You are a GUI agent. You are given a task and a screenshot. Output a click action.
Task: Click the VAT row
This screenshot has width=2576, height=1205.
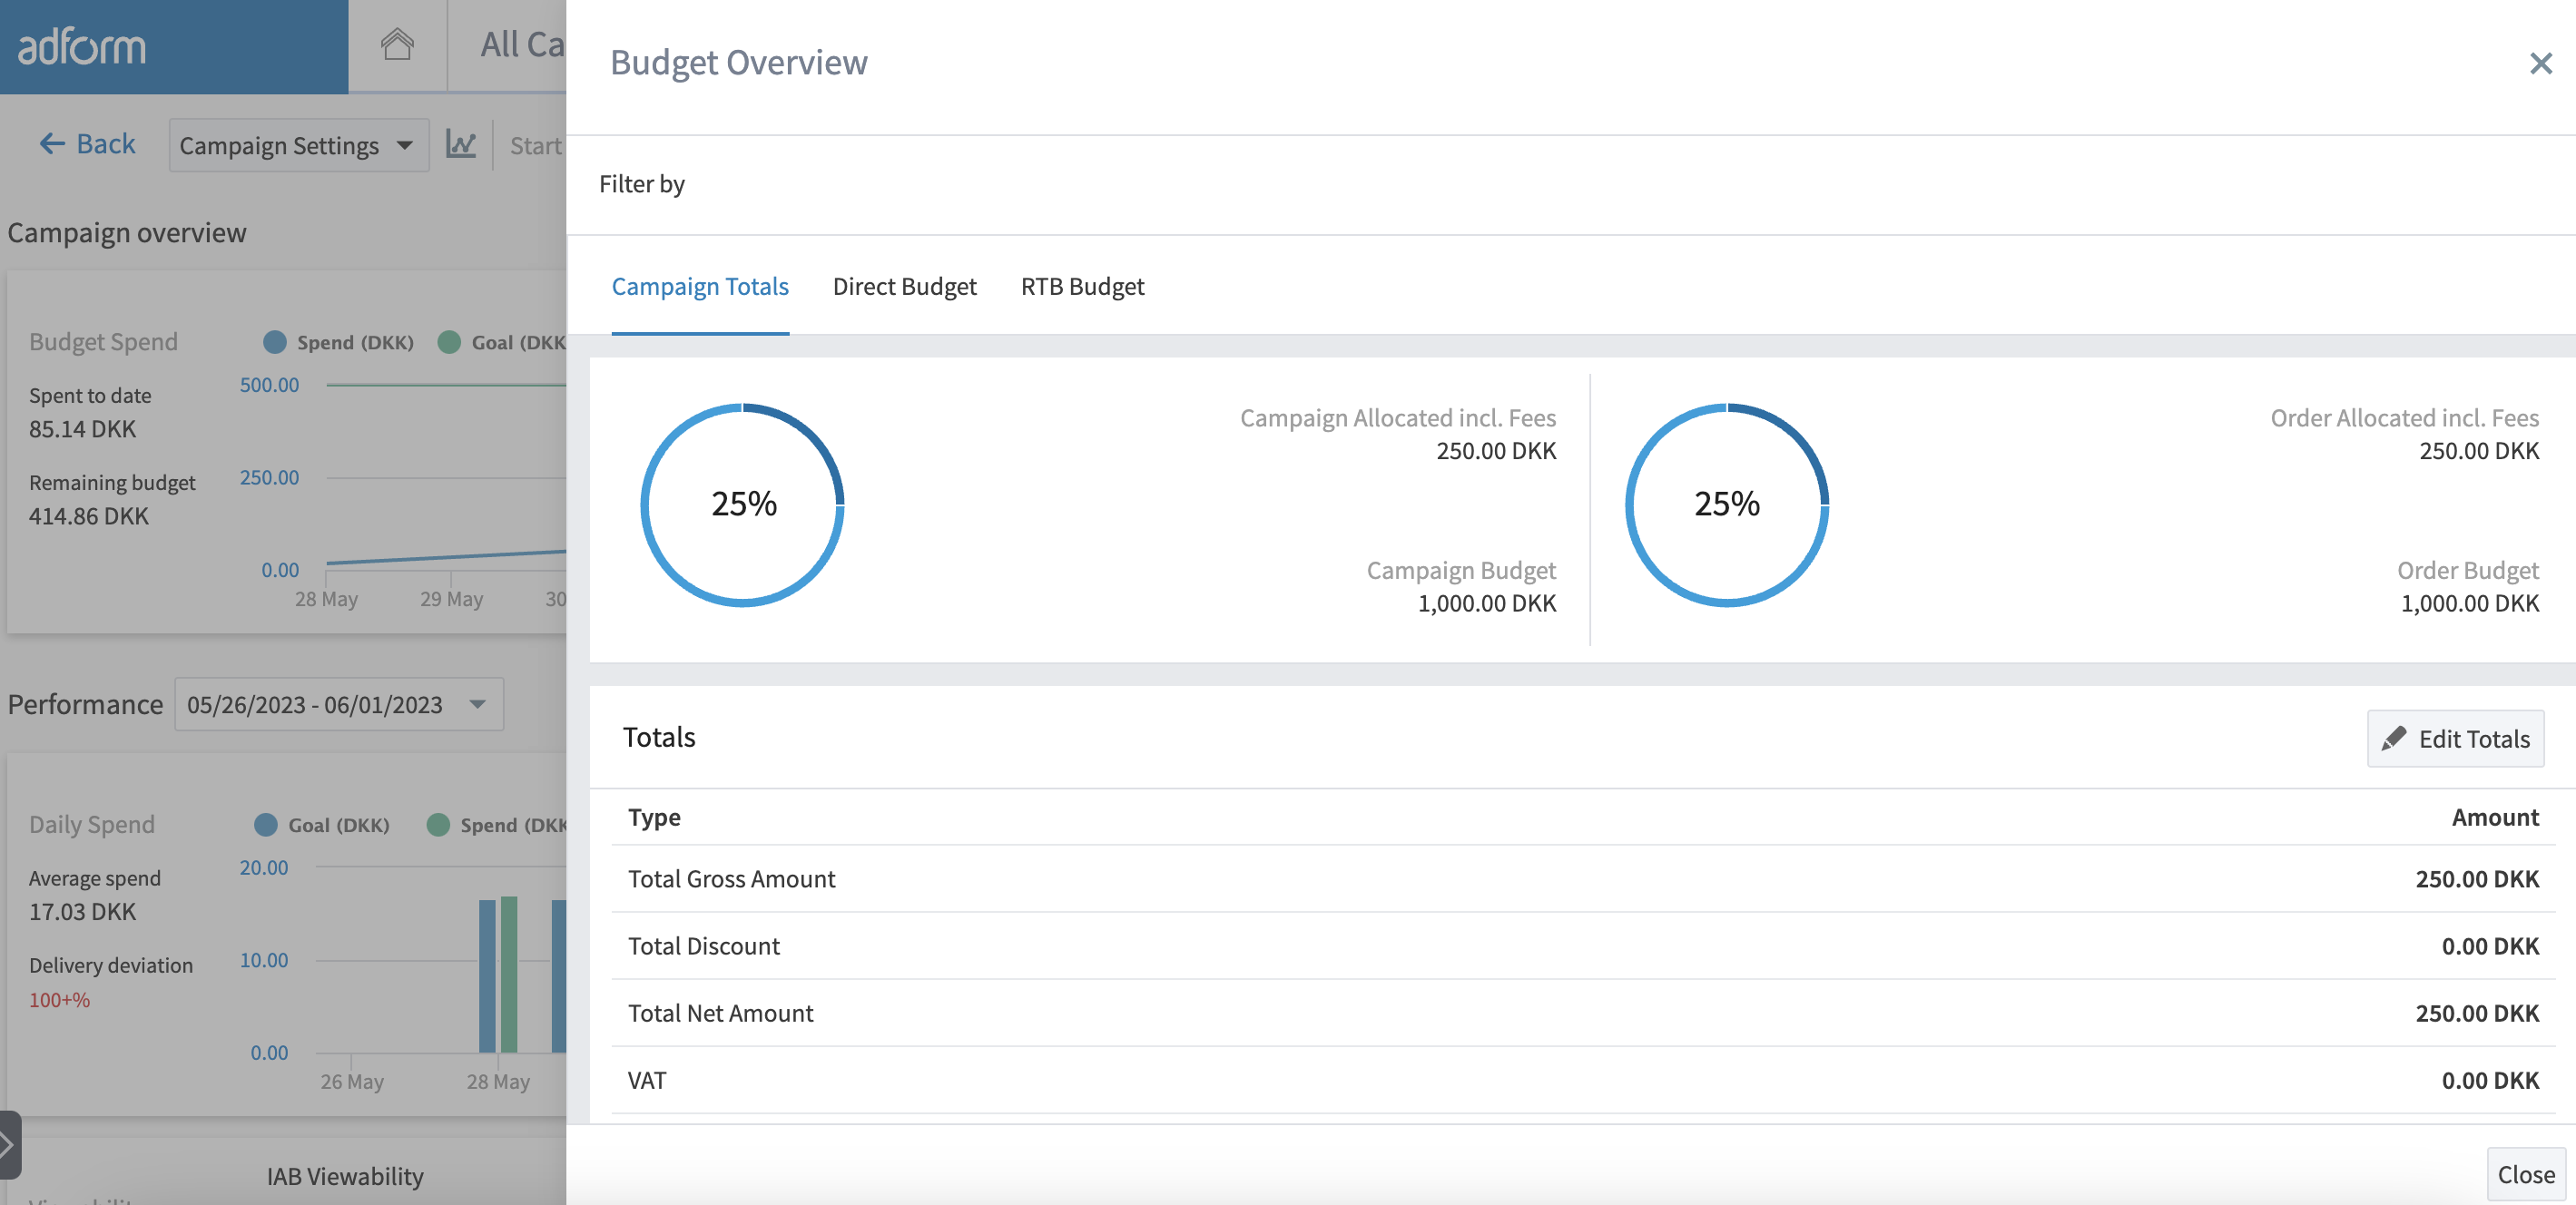tap(1583, 1080)
